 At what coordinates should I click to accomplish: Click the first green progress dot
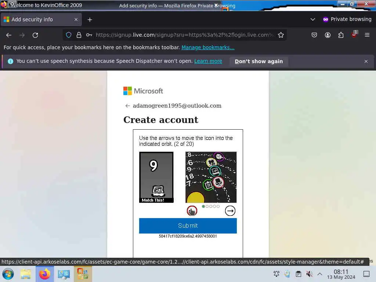[203, 206]
